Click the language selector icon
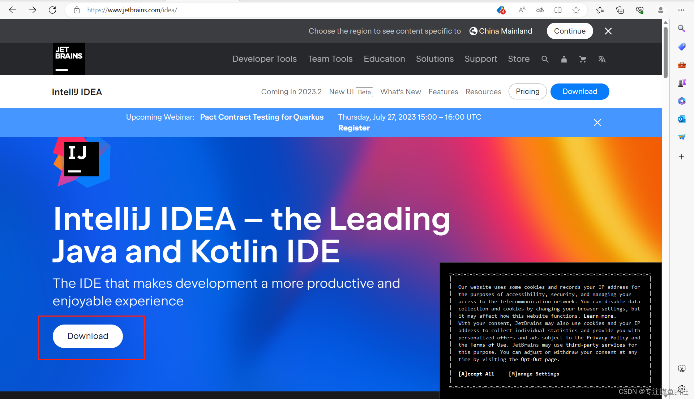This screenshot has height=399, width=694. [x=602, y=59]
